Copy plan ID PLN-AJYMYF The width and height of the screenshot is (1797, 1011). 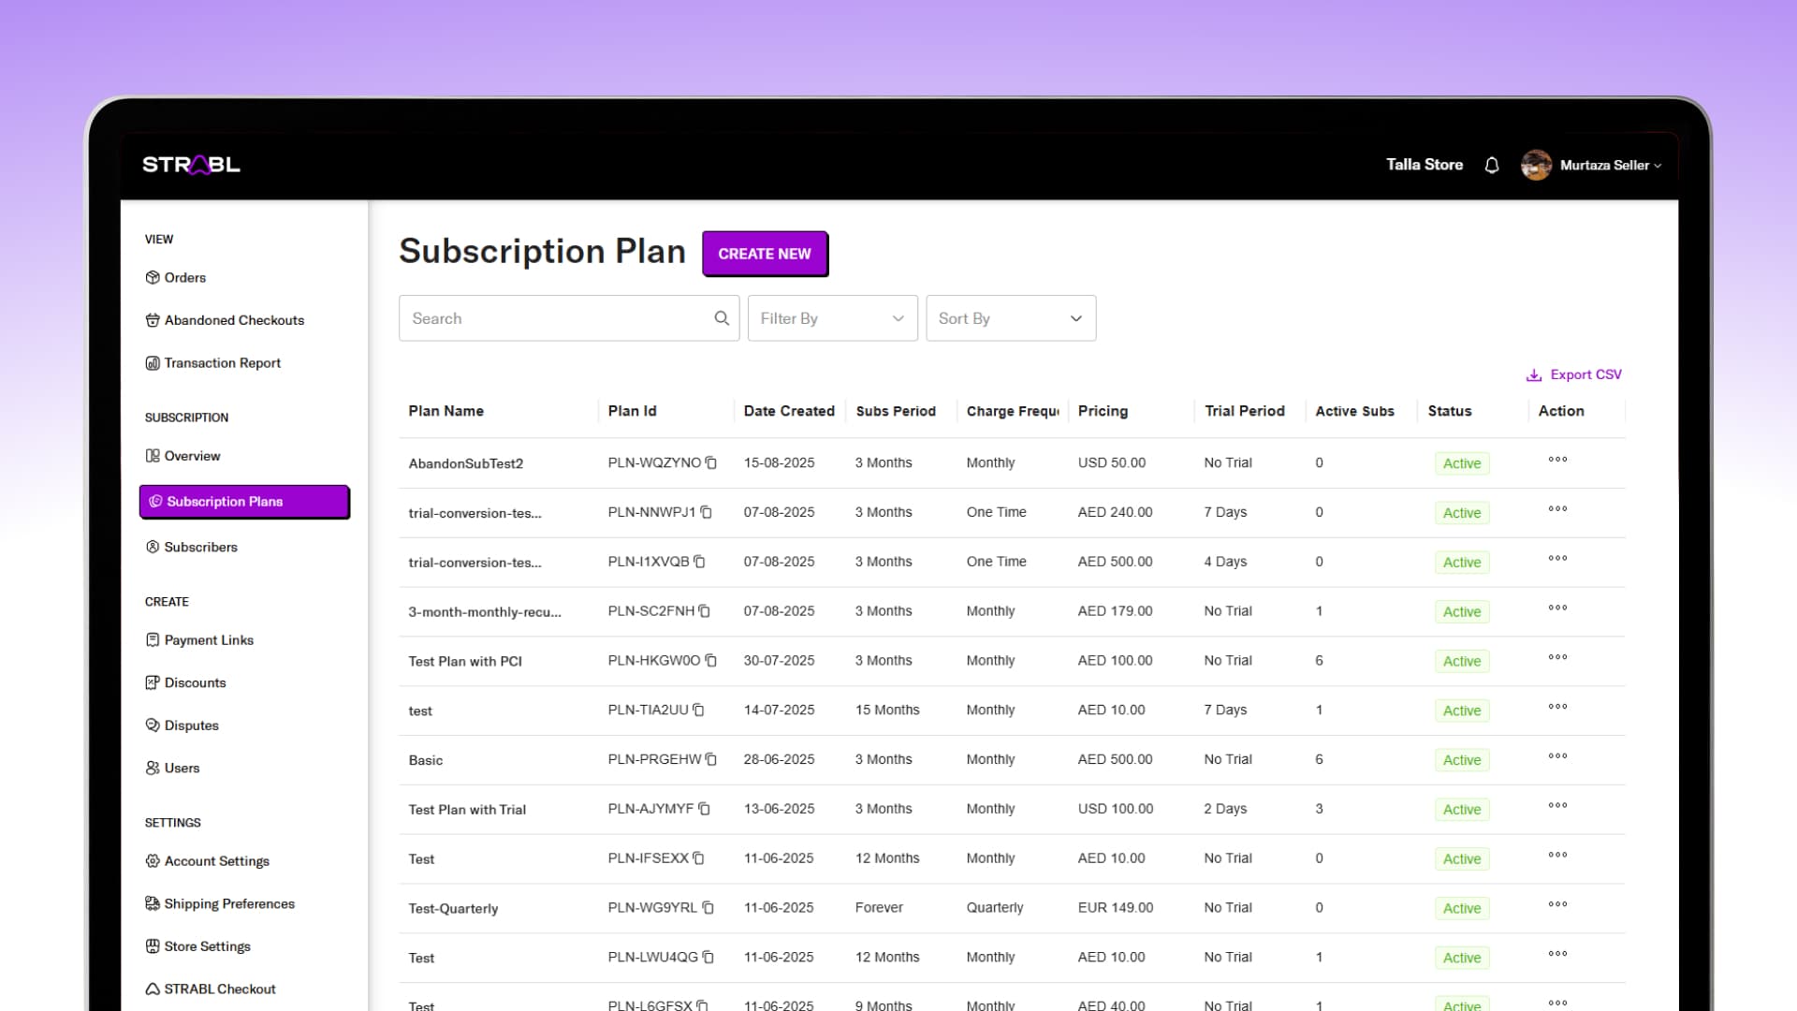point(705,809)
